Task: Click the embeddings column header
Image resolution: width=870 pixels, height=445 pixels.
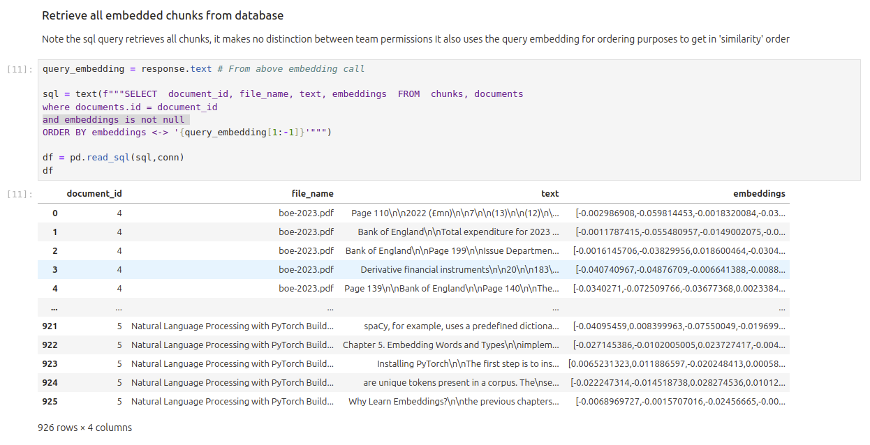Action: (759, 194)
